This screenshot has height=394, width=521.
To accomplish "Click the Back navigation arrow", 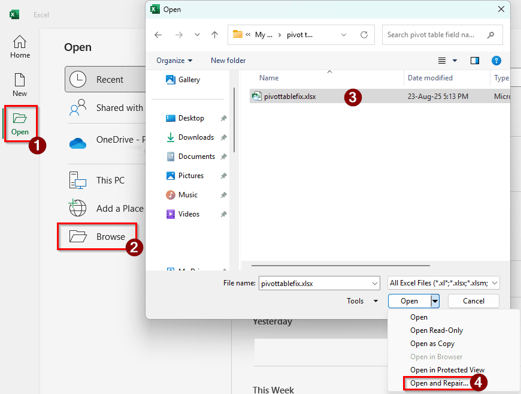I will point(158,35).
